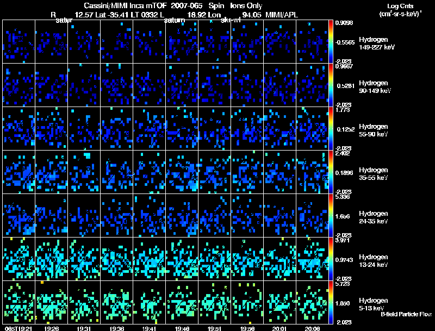
Task: Open the 13-24 keV image panel at 19:26
Action: [x=52, y=259]
